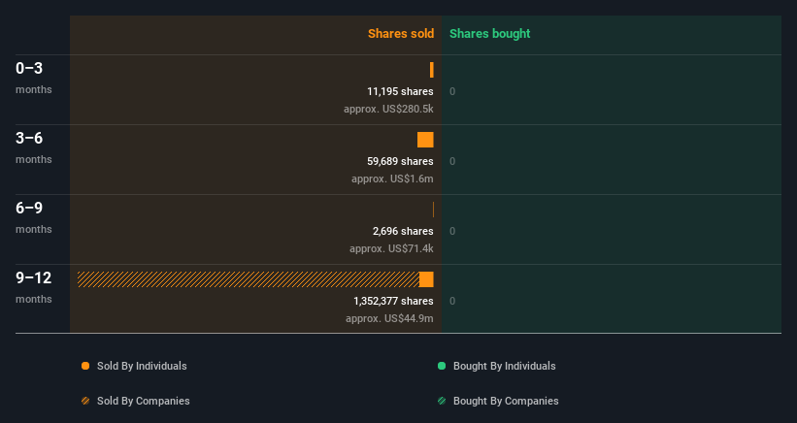
Task: Click the 3–6 months orange sold bar
Action: (x=425, y=140)
